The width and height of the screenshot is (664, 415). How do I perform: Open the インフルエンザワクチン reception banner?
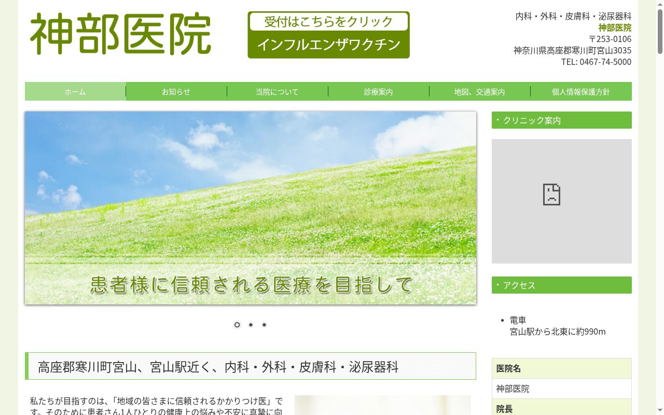pos(328,35)
